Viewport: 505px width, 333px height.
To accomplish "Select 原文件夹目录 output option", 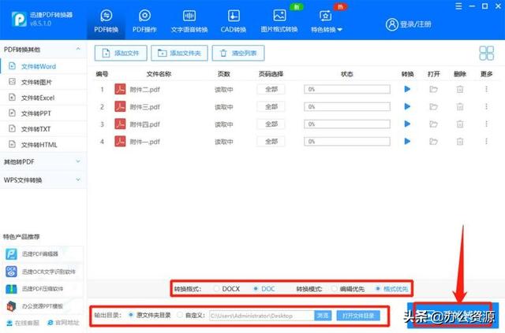I will [x=149, y=315].
